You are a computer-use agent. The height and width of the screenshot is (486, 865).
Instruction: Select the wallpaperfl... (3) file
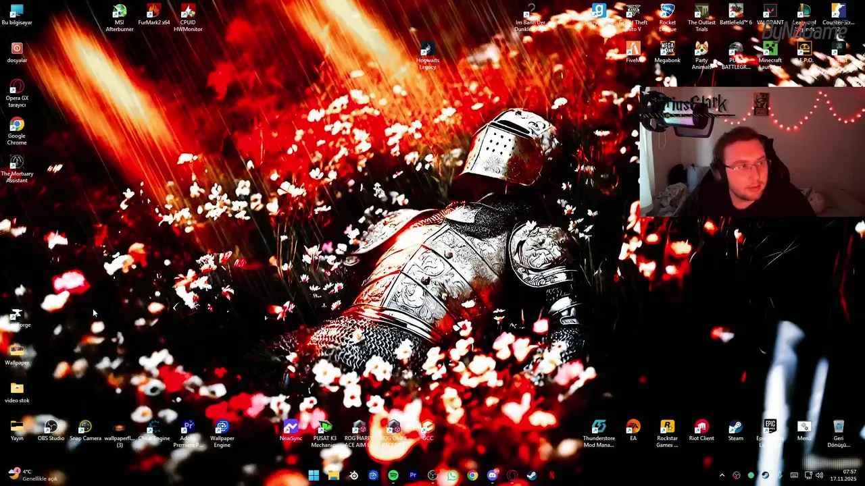tap(120, 434)
